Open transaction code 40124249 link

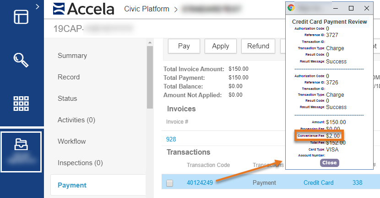[201, 183]
